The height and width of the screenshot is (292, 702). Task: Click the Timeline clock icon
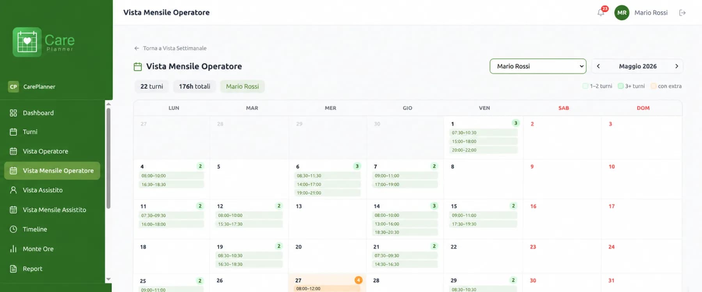click(x=13, y=229)
